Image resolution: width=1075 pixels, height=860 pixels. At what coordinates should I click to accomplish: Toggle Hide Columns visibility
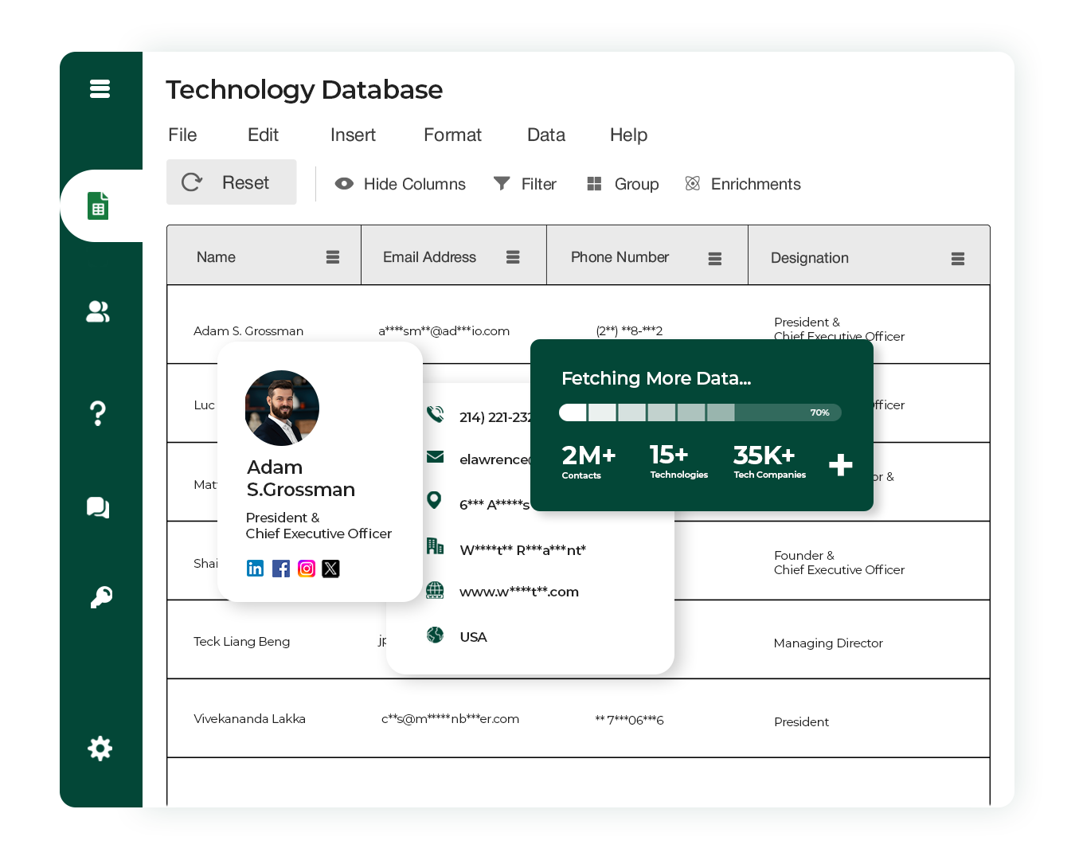pyautogui.click(x=400, y=184)
